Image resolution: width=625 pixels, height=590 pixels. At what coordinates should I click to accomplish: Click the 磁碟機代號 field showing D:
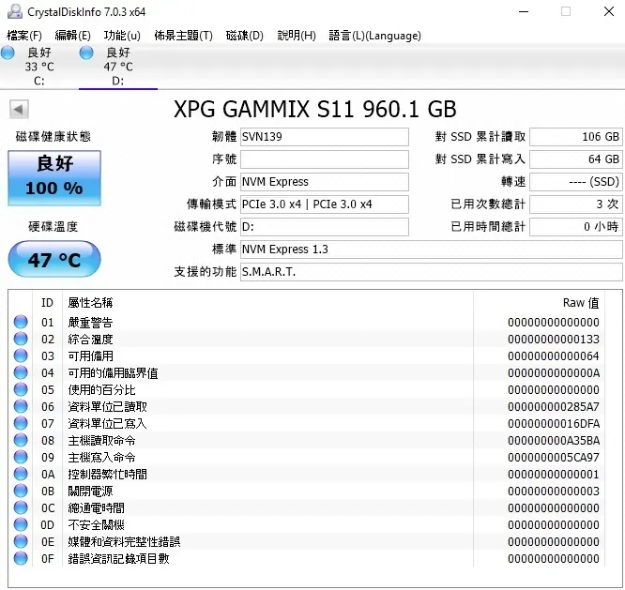[325, 227]
